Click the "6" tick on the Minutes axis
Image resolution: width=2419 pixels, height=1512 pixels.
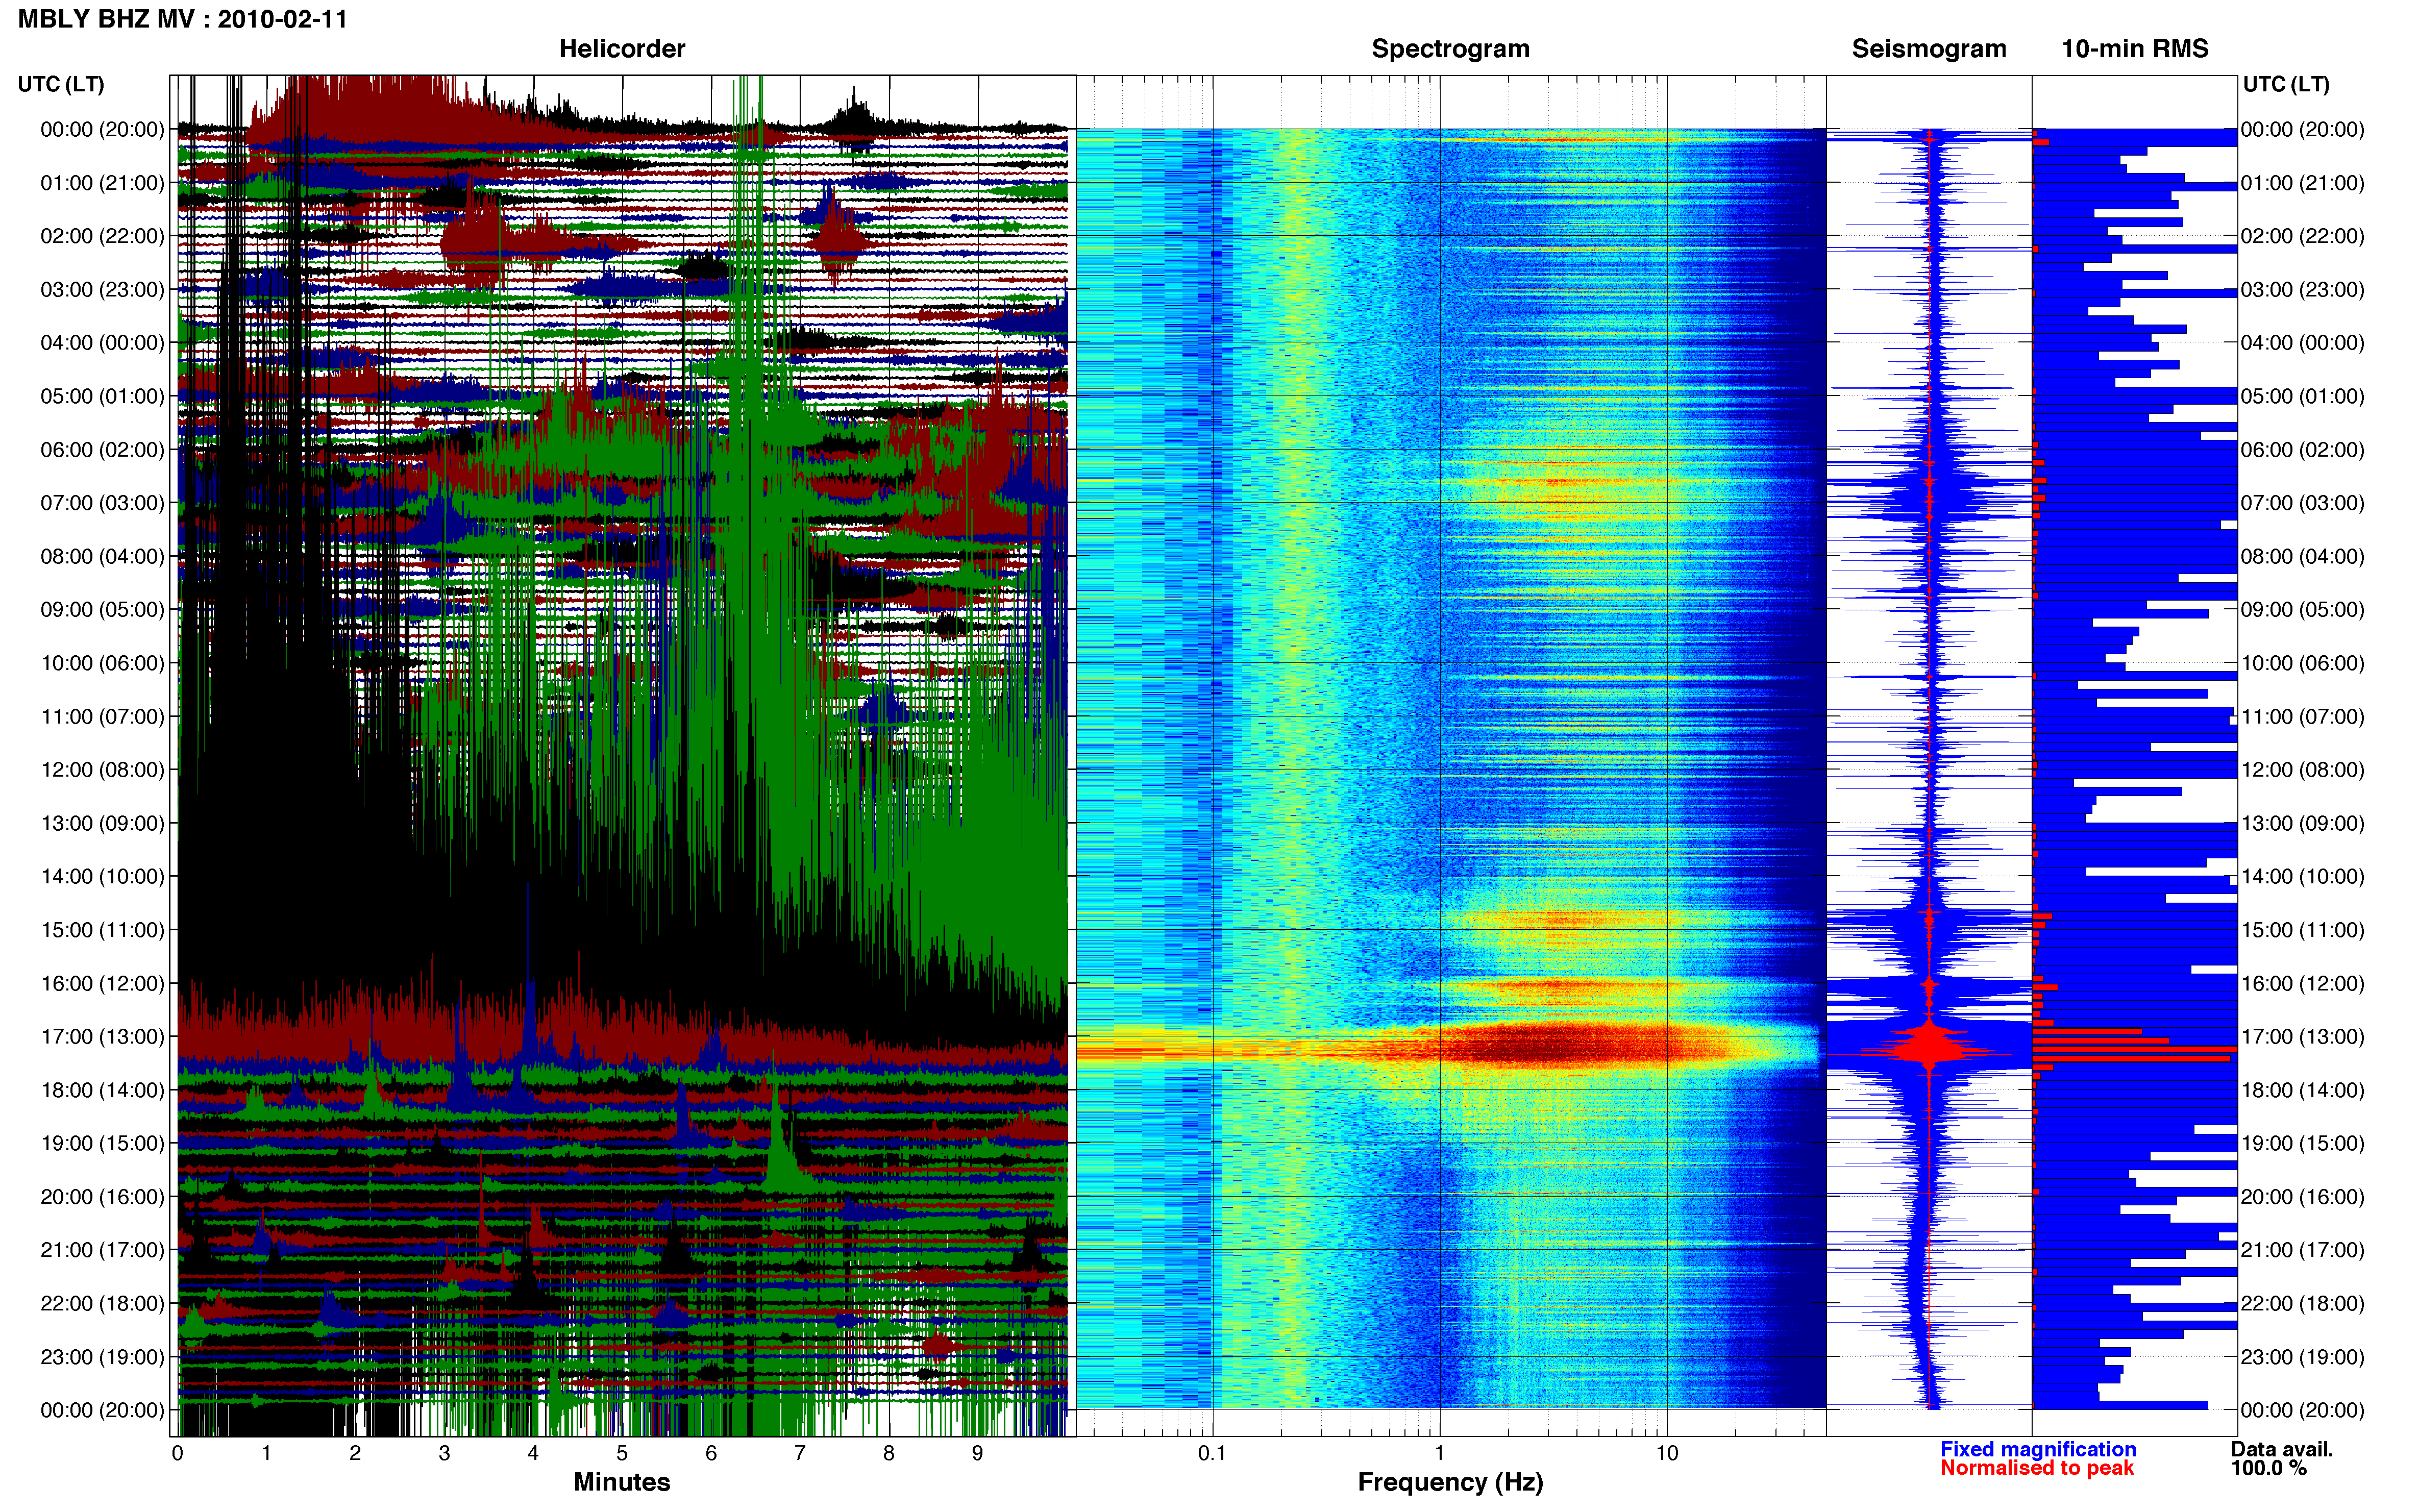(x=711, y=1453)
